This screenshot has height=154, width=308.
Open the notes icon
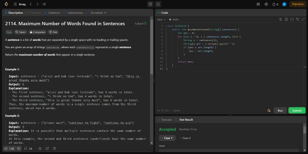158,4
